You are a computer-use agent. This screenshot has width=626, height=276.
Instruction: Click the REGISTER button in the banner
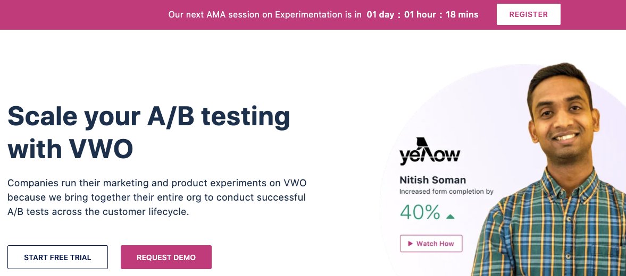pos(528,14)
